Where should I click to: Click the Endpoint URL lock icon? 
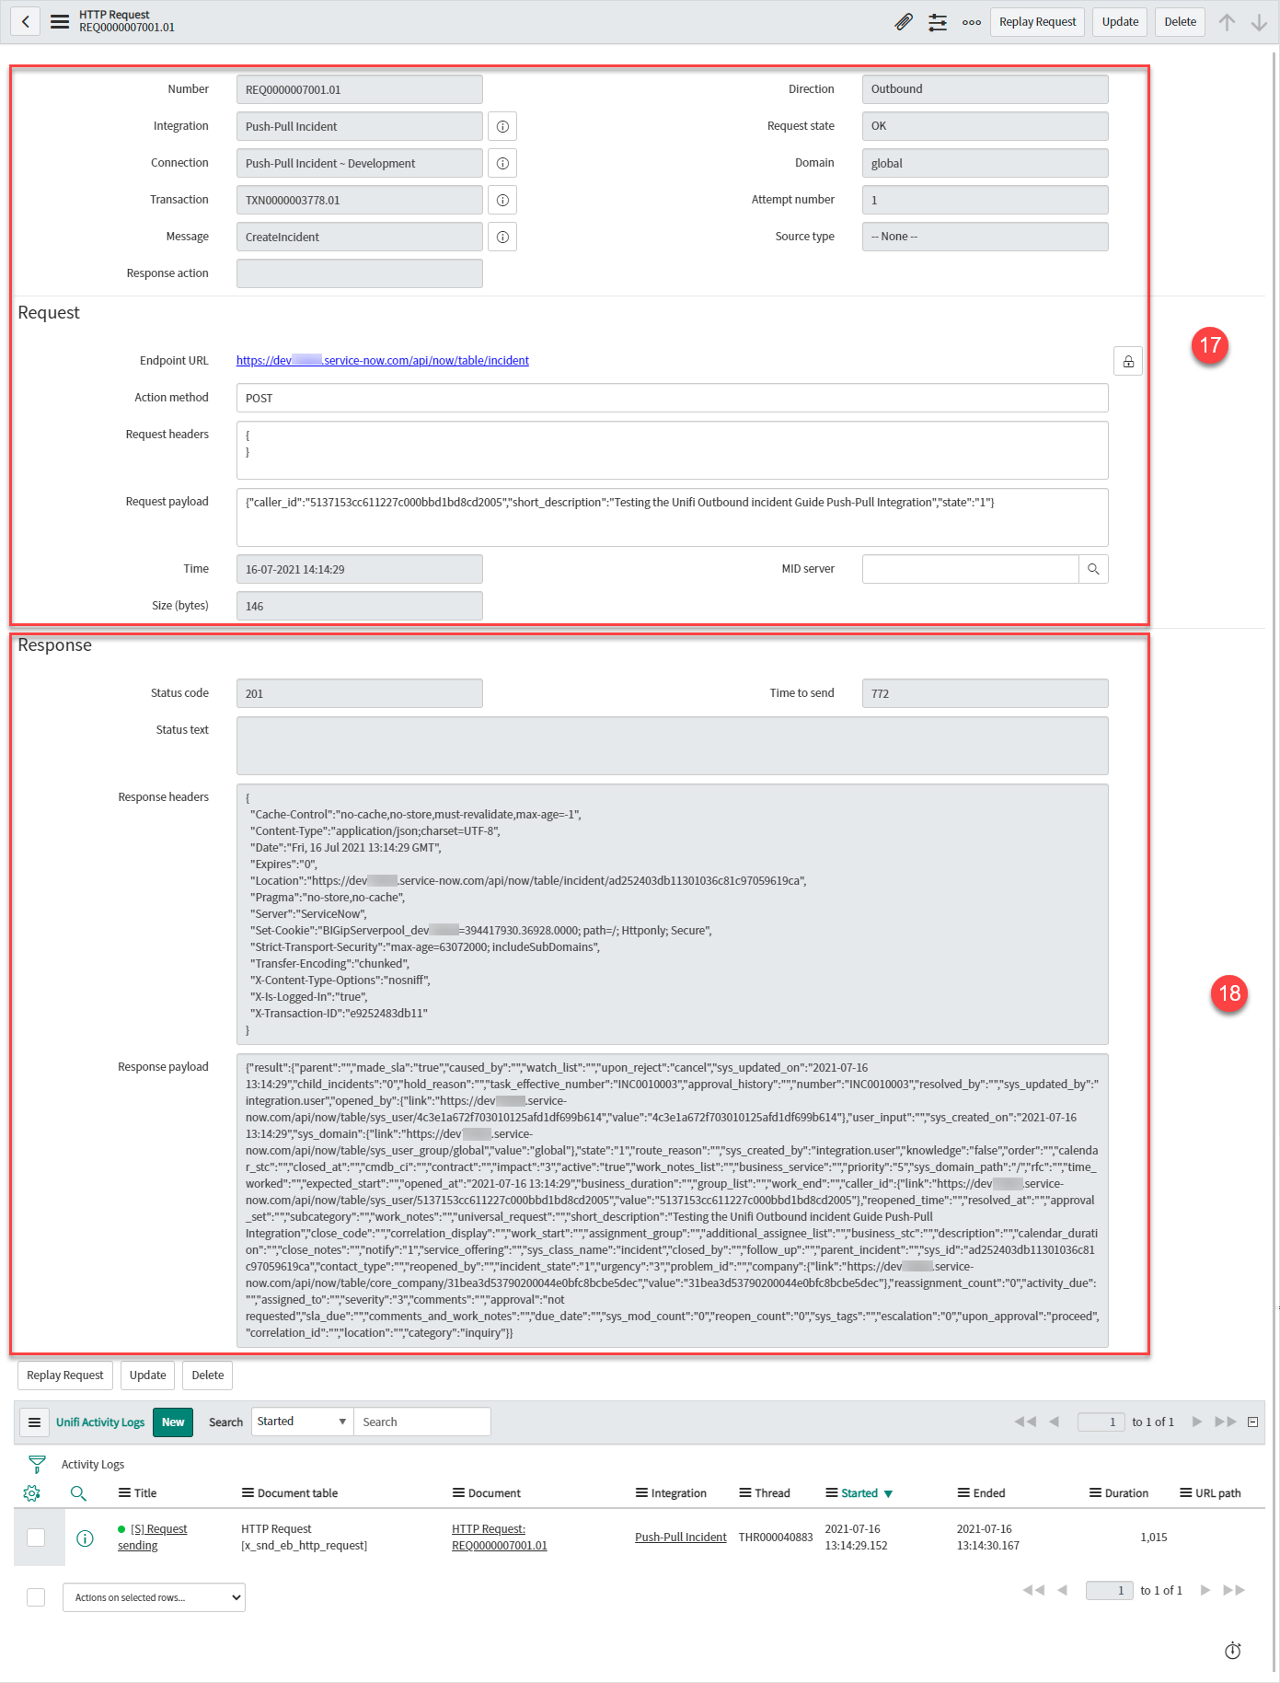pyautogui.click(x=1127, y=361)
